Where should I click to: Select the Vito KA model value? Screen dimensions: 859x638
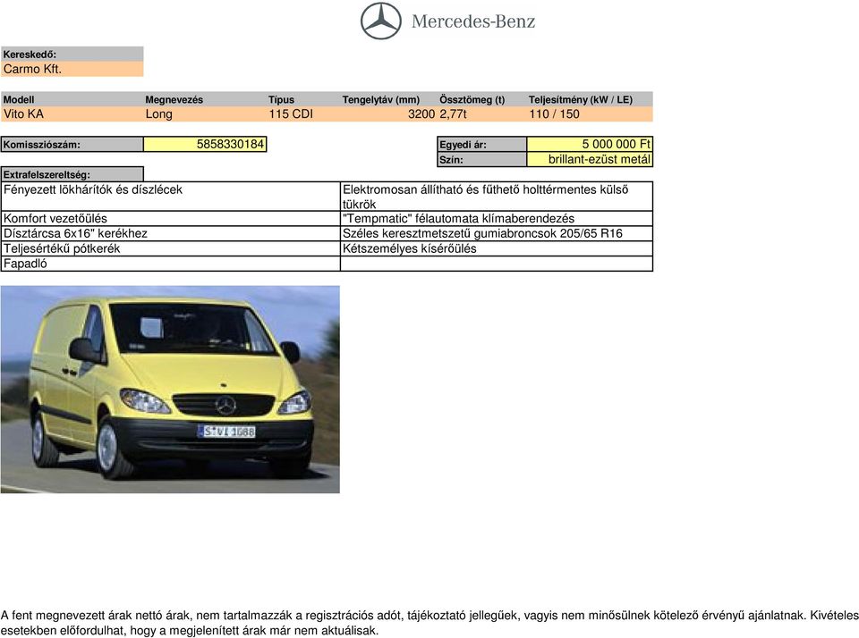pos(23,113)
